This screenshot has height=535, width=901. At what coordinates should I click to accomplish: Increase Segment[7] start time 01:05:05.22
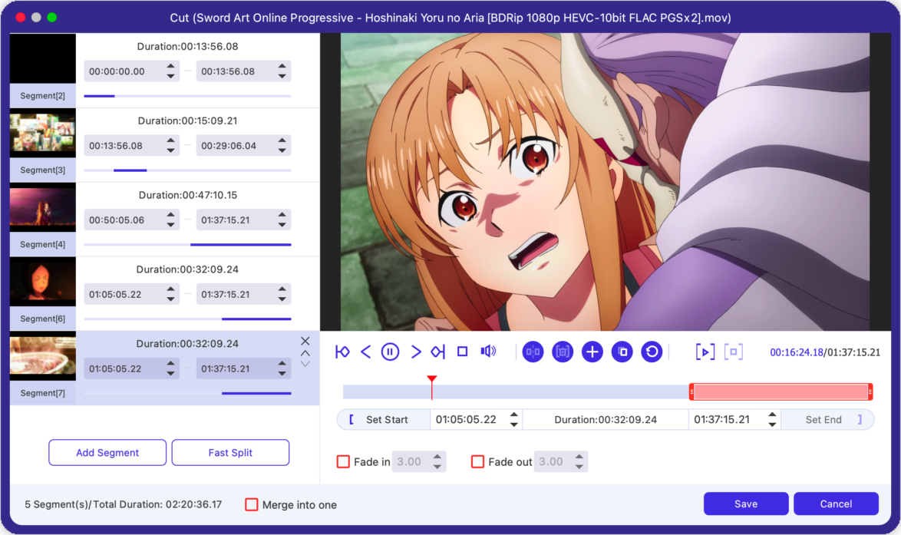click(170, 364)
